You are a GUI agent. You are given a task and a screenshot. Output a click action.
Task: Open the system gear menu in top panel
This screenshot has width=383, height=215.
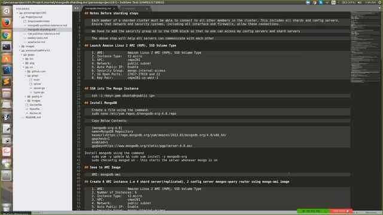[380, 2]
